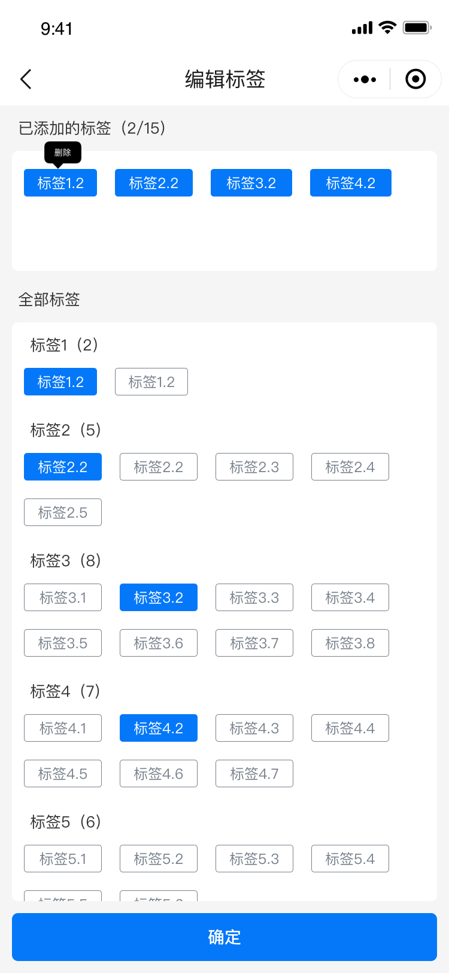Tap the Wi-Fi status icon
This screenshot has height=973, width=449.
pyautogui.click(x=388, y=28)
